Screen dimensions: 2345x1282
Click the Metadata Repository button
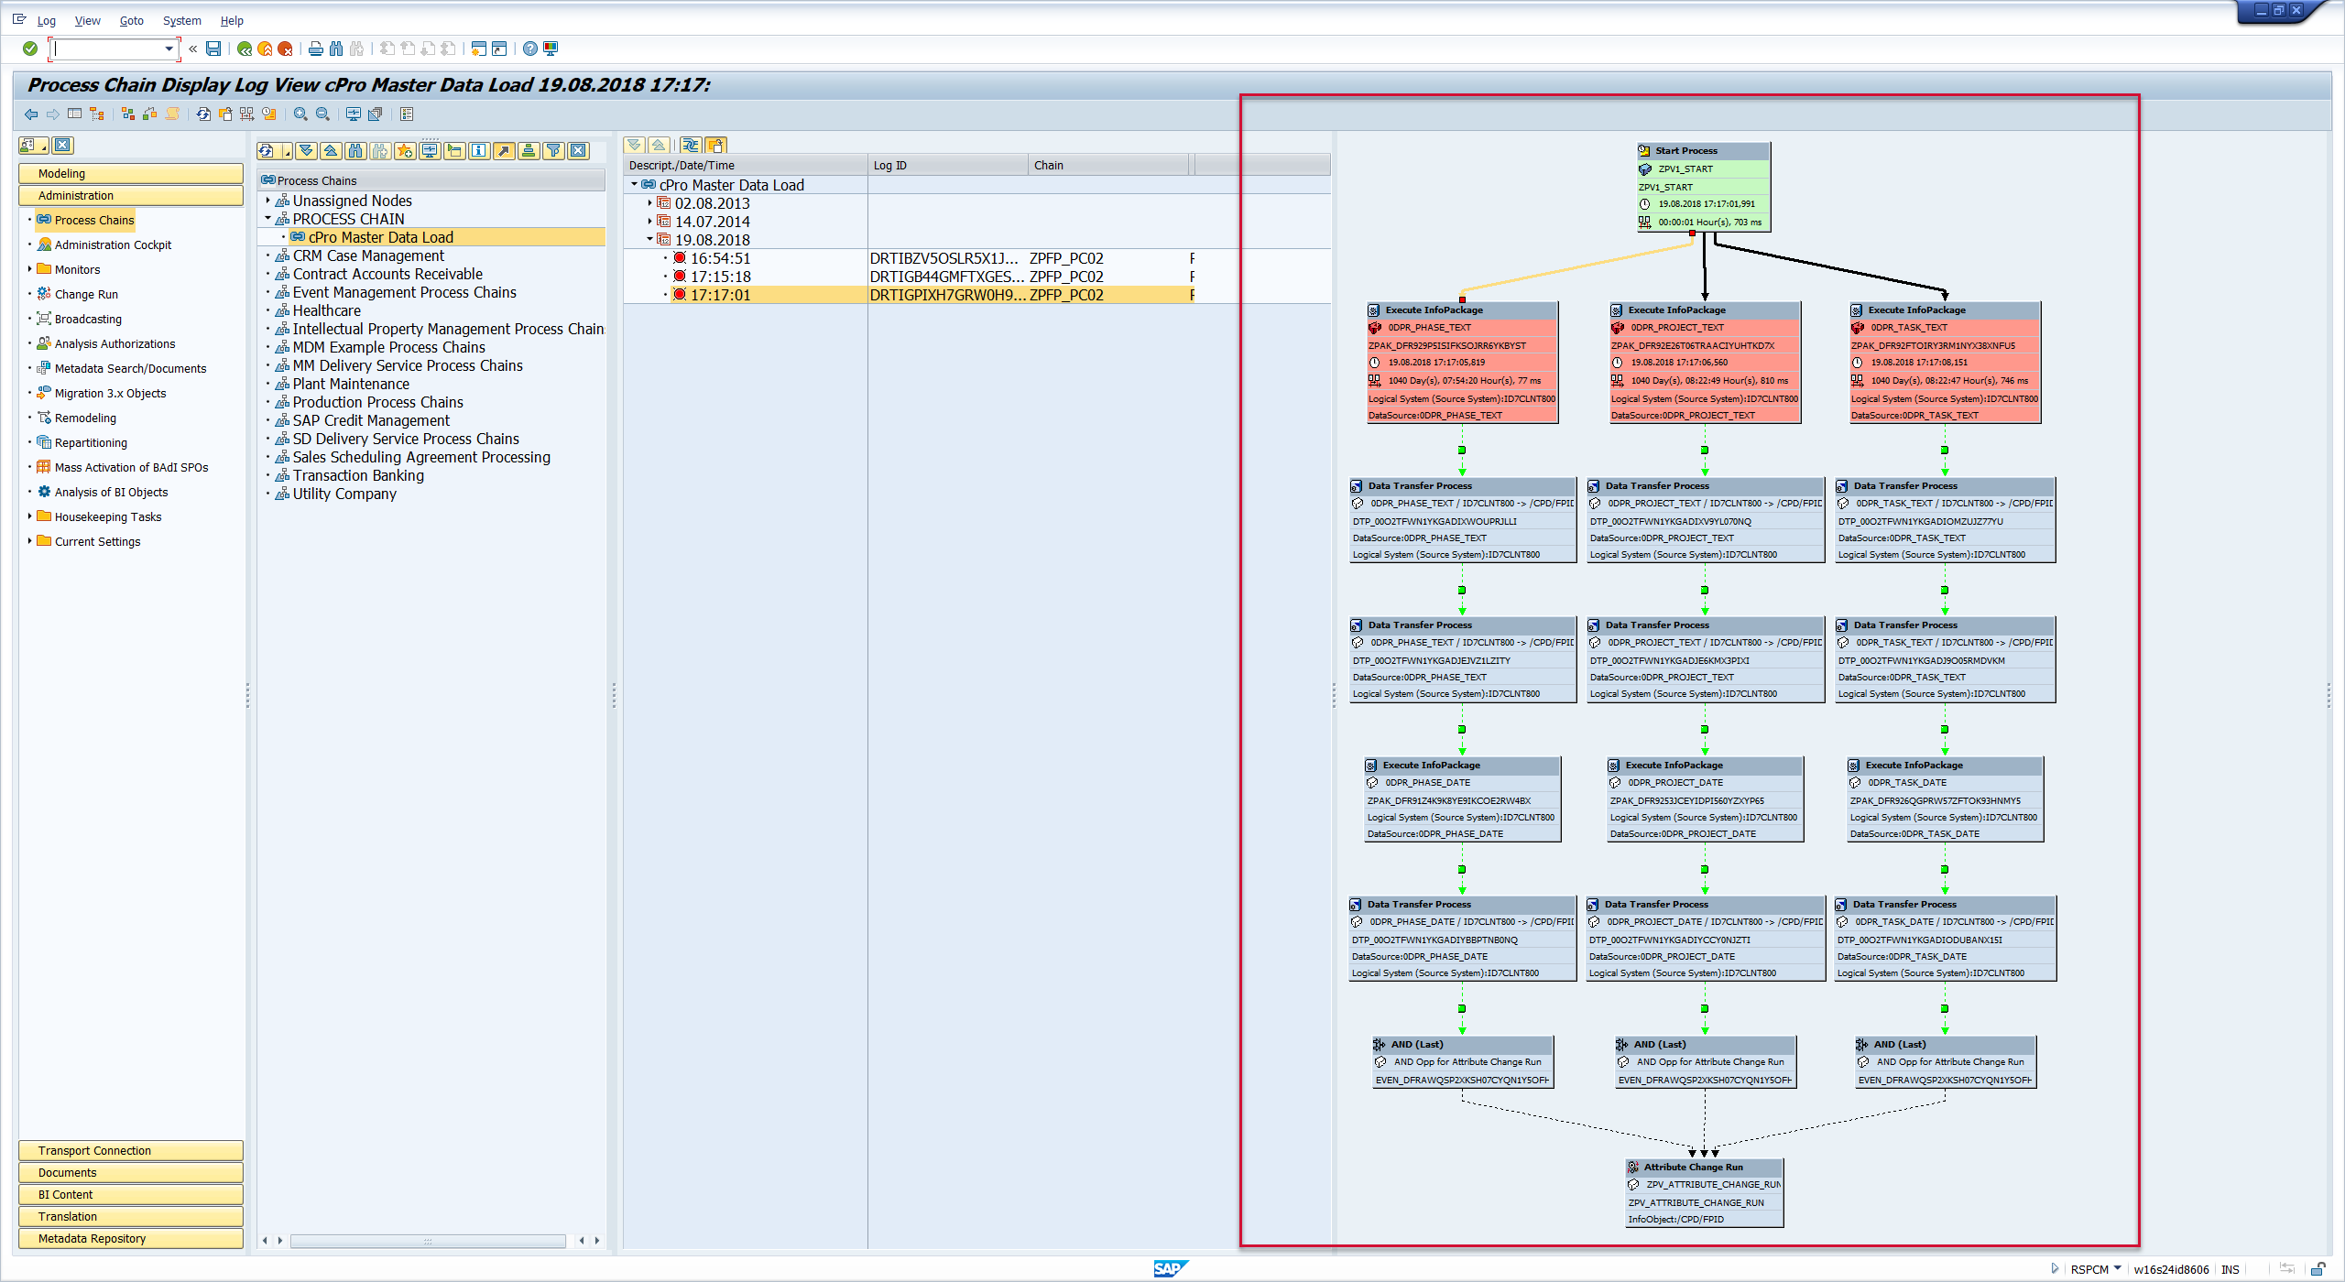[x=130, y=1238]
